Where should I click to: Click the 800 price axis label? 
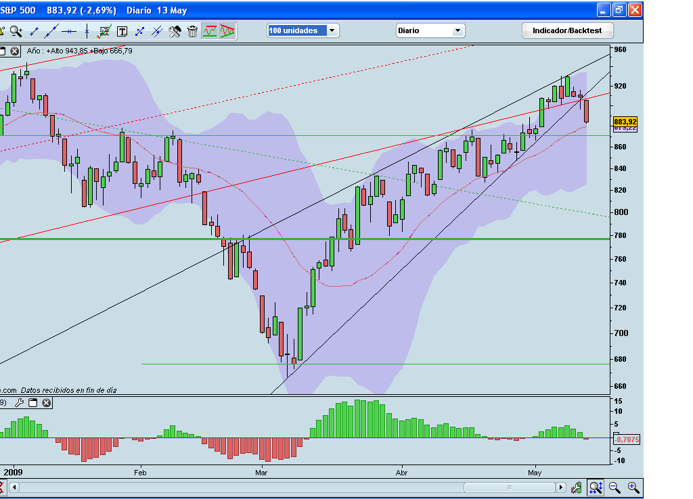pyautogui.click(x=621, y=212)
